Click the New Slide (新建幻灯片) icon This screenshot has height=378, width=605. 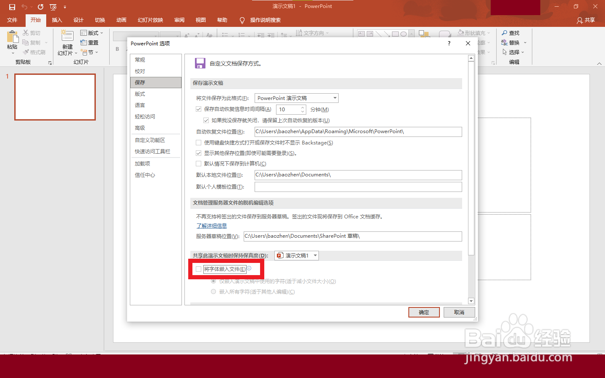tap(67, 36)
